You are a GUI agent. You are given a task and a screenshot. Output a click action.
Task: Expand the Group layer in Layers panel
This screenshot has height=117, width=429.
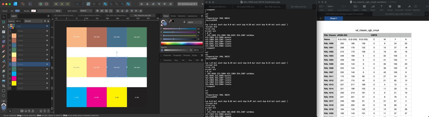click(x=9, y=31)
